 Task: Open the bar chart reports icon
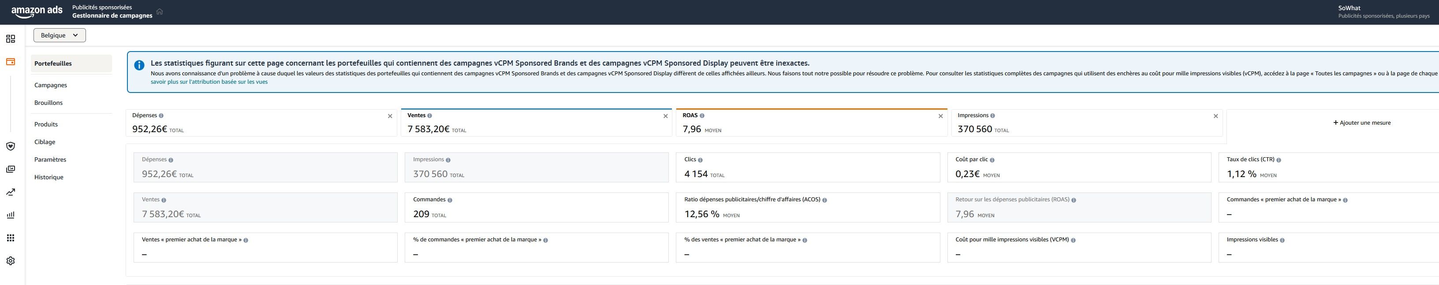(x=10, y=215)
